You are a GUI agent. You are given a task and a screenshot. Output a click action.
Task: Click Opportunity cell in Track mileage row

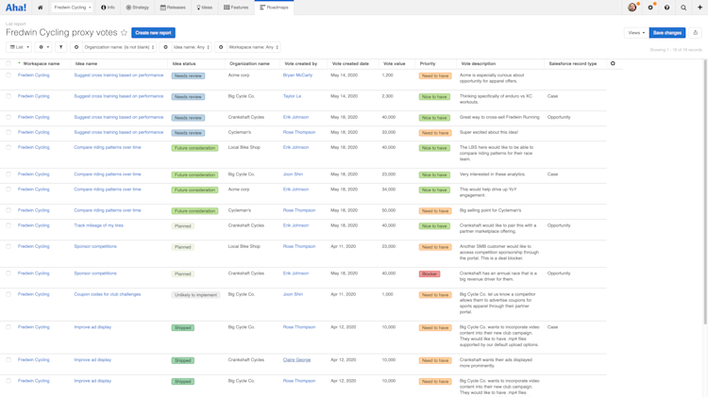(x=559, y=225)
